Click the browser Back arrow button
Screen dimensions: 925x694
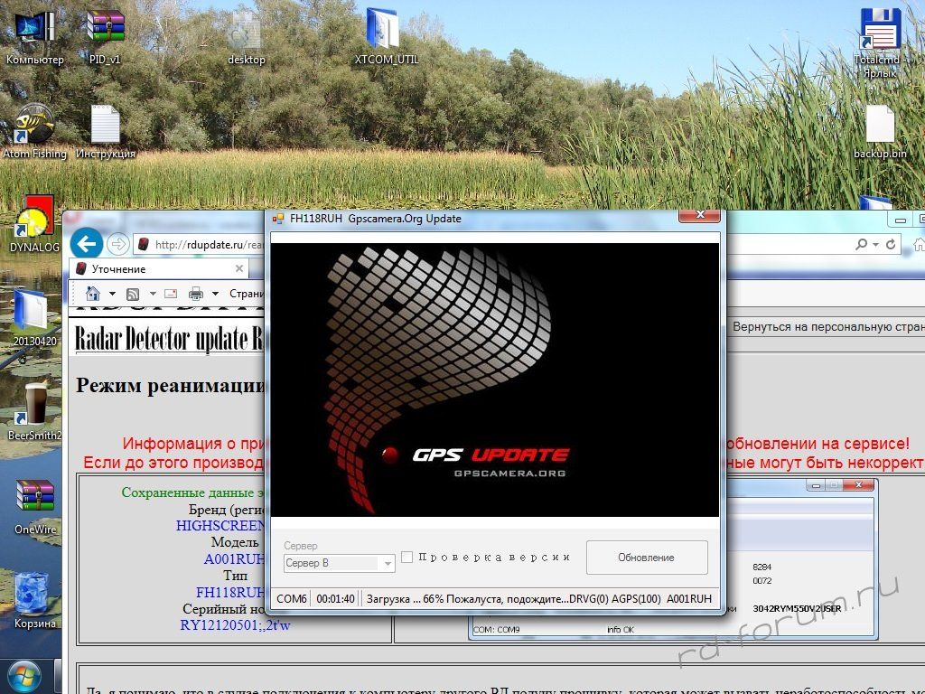pos(87,243)
